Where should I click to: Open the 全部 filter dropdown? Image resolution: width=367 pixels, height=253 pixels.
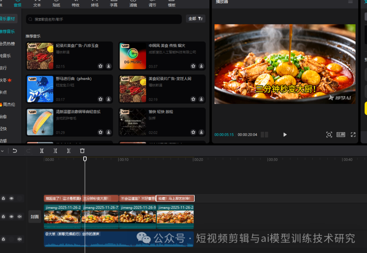click(x=196, y=19)
